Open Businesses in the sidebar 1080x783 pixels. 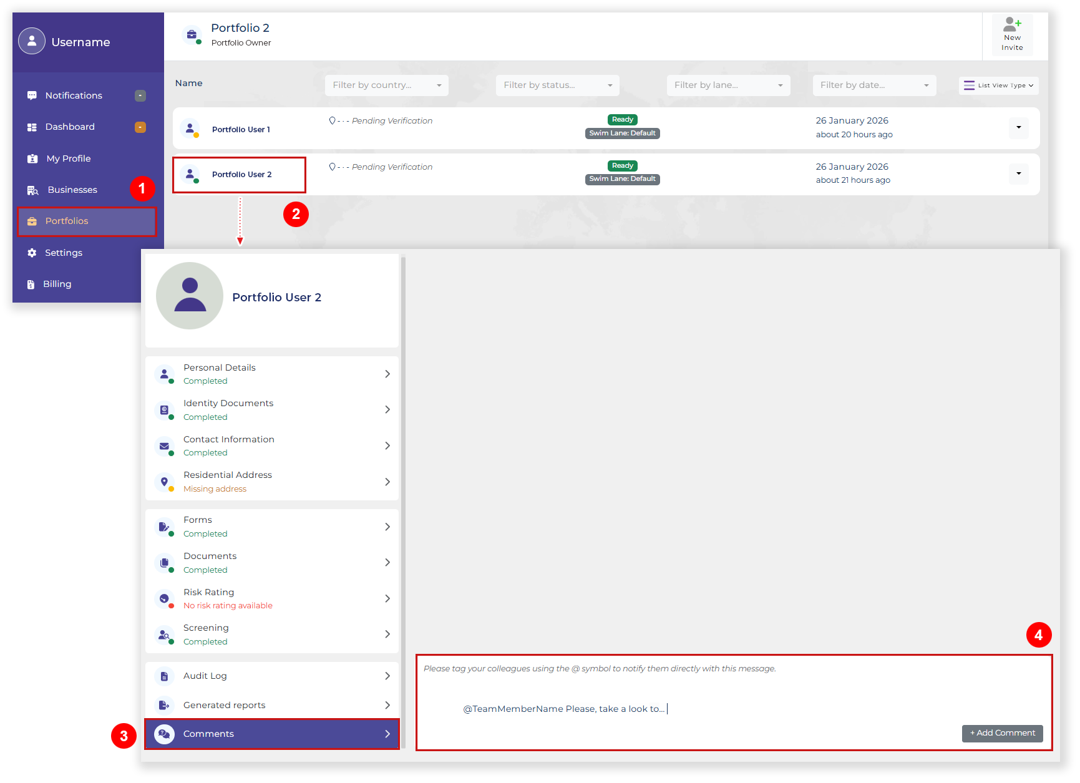pyautogui.click(x=72, y=190)
